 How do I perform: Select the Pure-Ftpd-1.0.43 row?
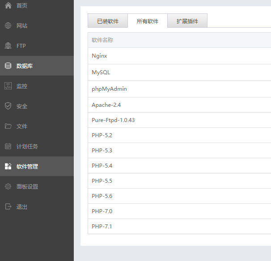pos(179,120)
